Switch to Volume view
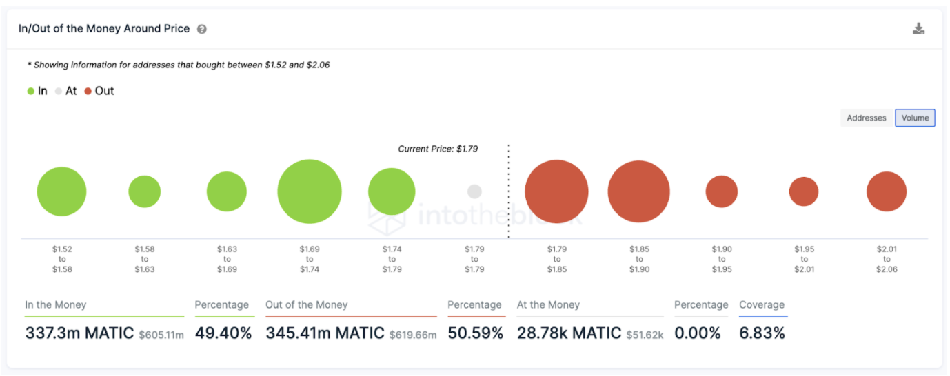Viewport: 950px width, 376px height. (915, 118)
